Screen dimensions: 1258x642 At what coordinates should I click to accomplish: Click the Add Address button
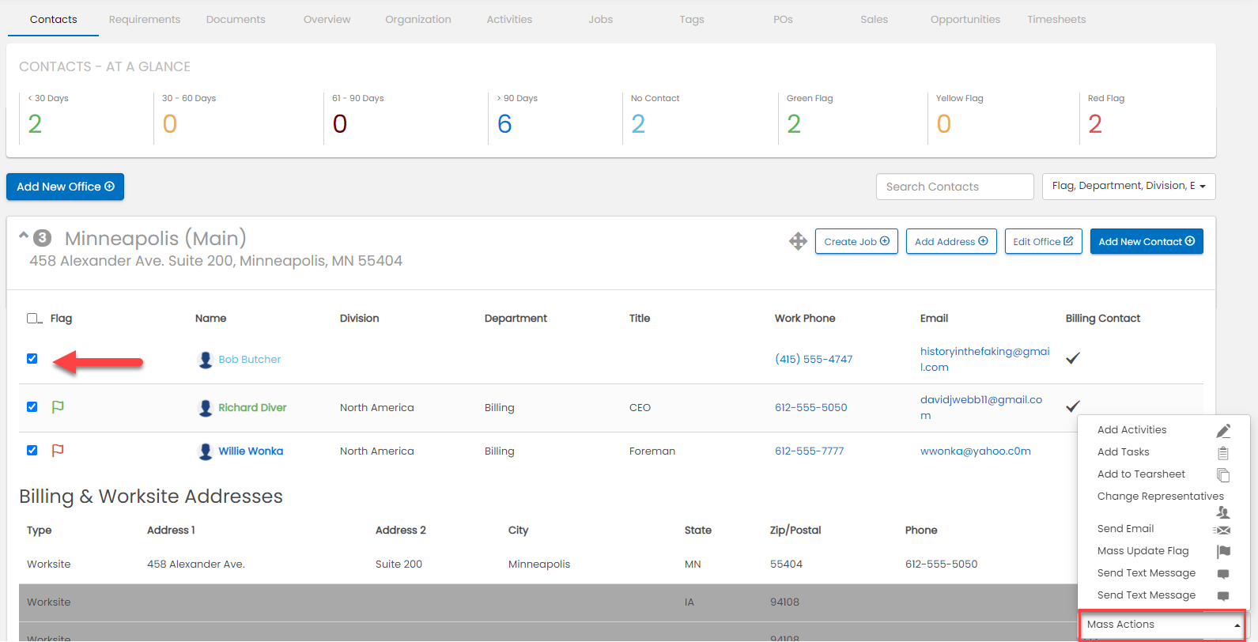click(x=951, y=242)
